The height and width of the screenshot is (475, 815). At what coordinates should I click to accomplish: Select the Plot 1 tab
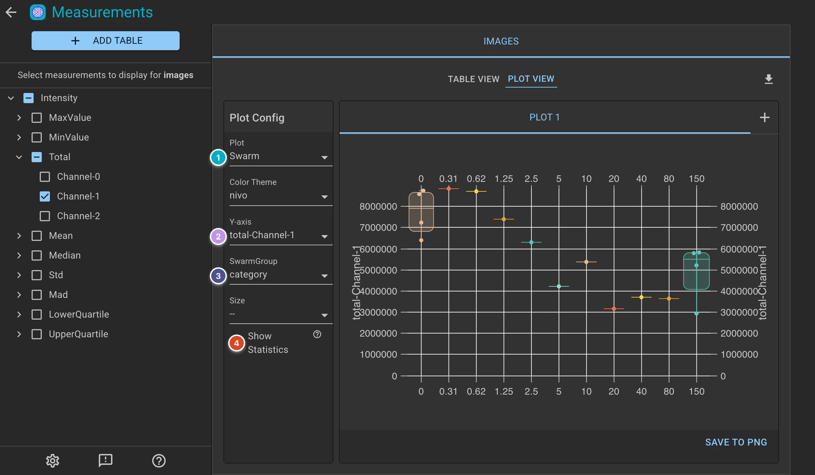click(x=544, y=117)
